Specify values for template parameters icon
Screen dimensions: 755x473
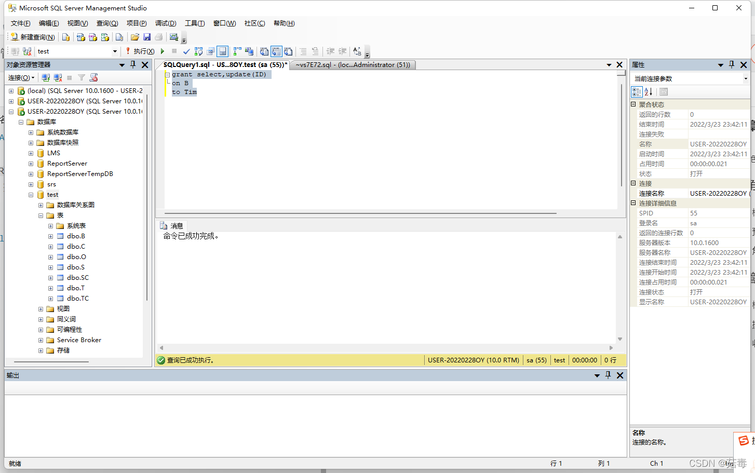(357, 51)
